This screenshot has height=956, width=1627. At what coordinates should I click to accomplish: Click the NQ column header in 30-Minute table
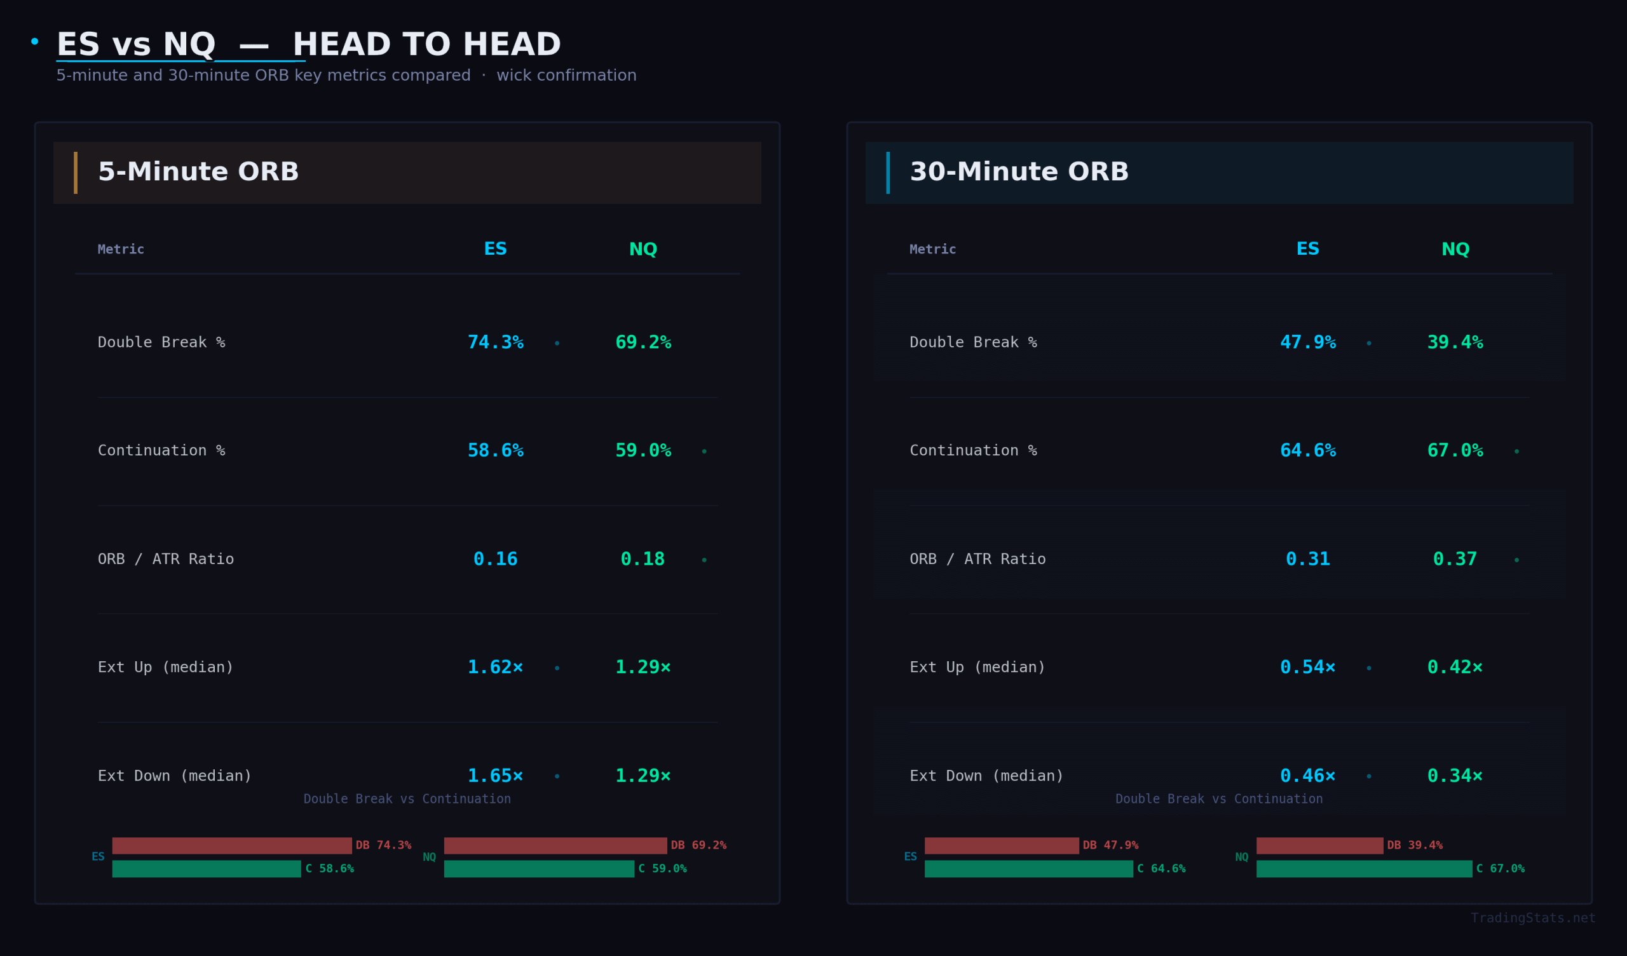[x=1455, y=249]
